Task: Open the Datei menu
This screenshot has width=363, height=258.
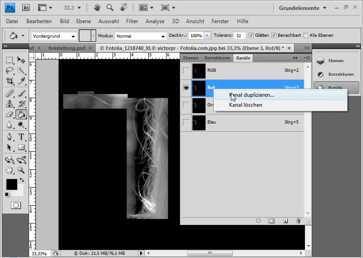Action: 12,21
